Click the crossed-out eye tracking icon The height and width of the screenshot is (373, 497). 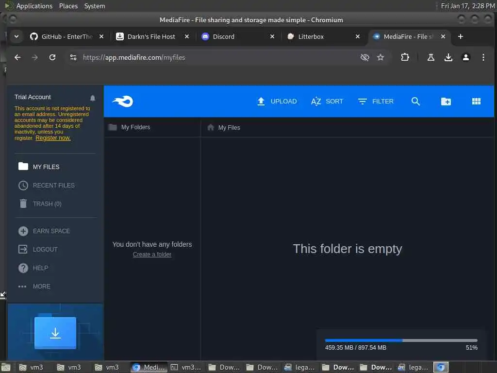tap(365, 57)
